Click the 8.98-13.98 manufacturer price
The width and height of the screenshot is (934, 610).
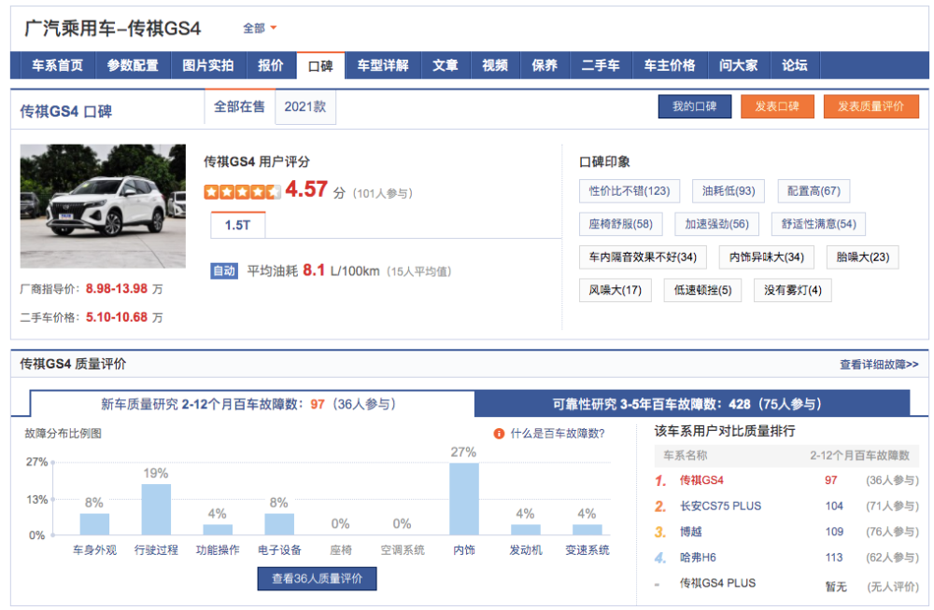click(x=117, y=288)
